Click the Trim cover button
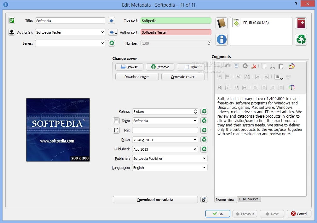Image resolution: width=317 pixels, height=223 pixels. point(191,67)
